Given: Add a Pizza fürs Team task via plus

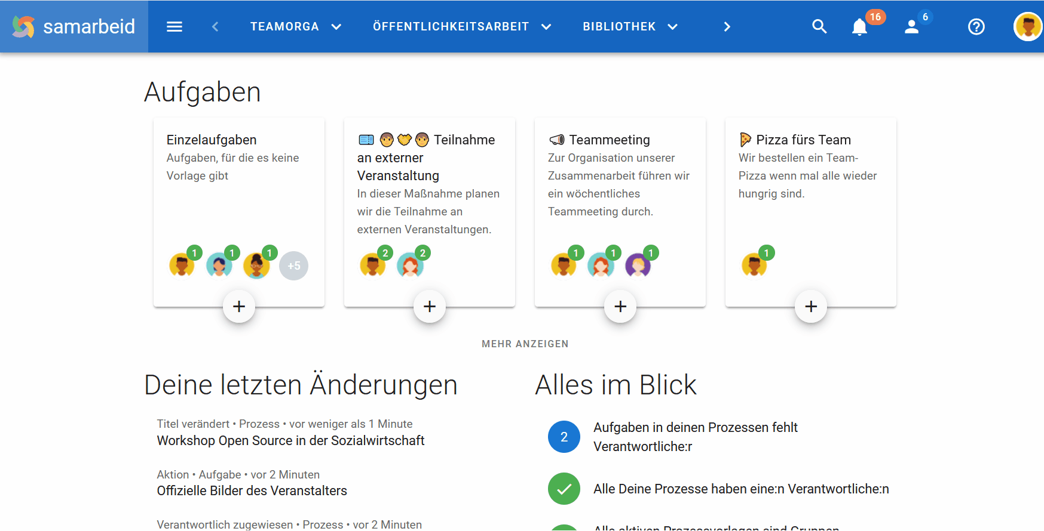Looking at the screenshot, I should 811,307.
